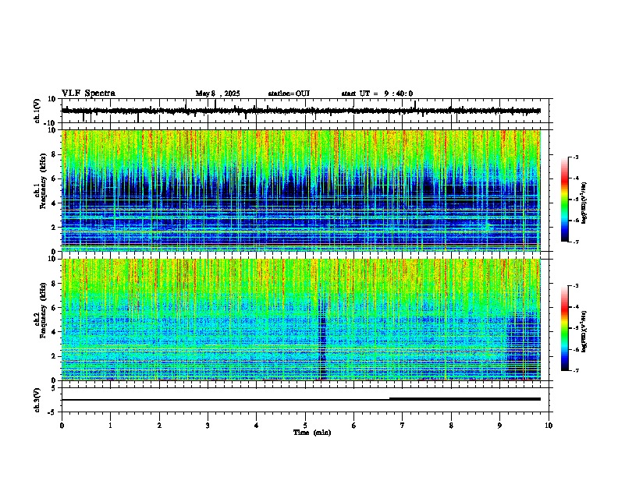Click the "-3" label atop ch.1 colorbar

point(575,157)
